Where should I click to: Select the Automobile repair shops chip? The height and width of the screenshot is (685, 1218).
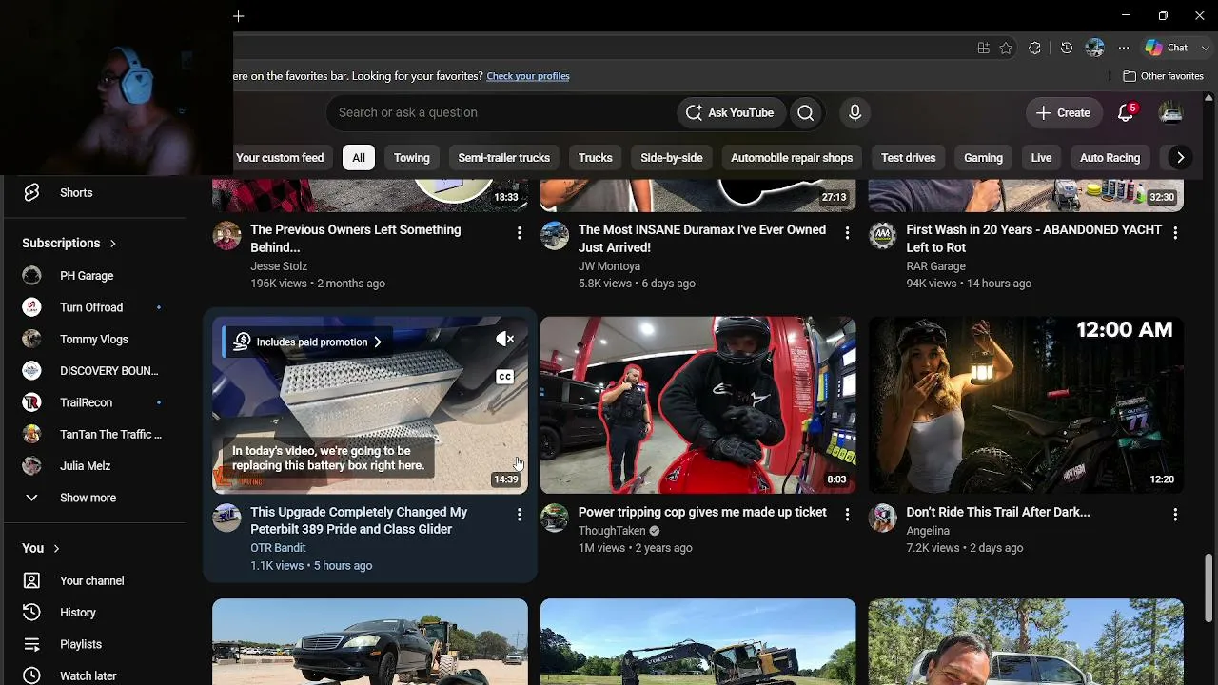pos(792,158)
